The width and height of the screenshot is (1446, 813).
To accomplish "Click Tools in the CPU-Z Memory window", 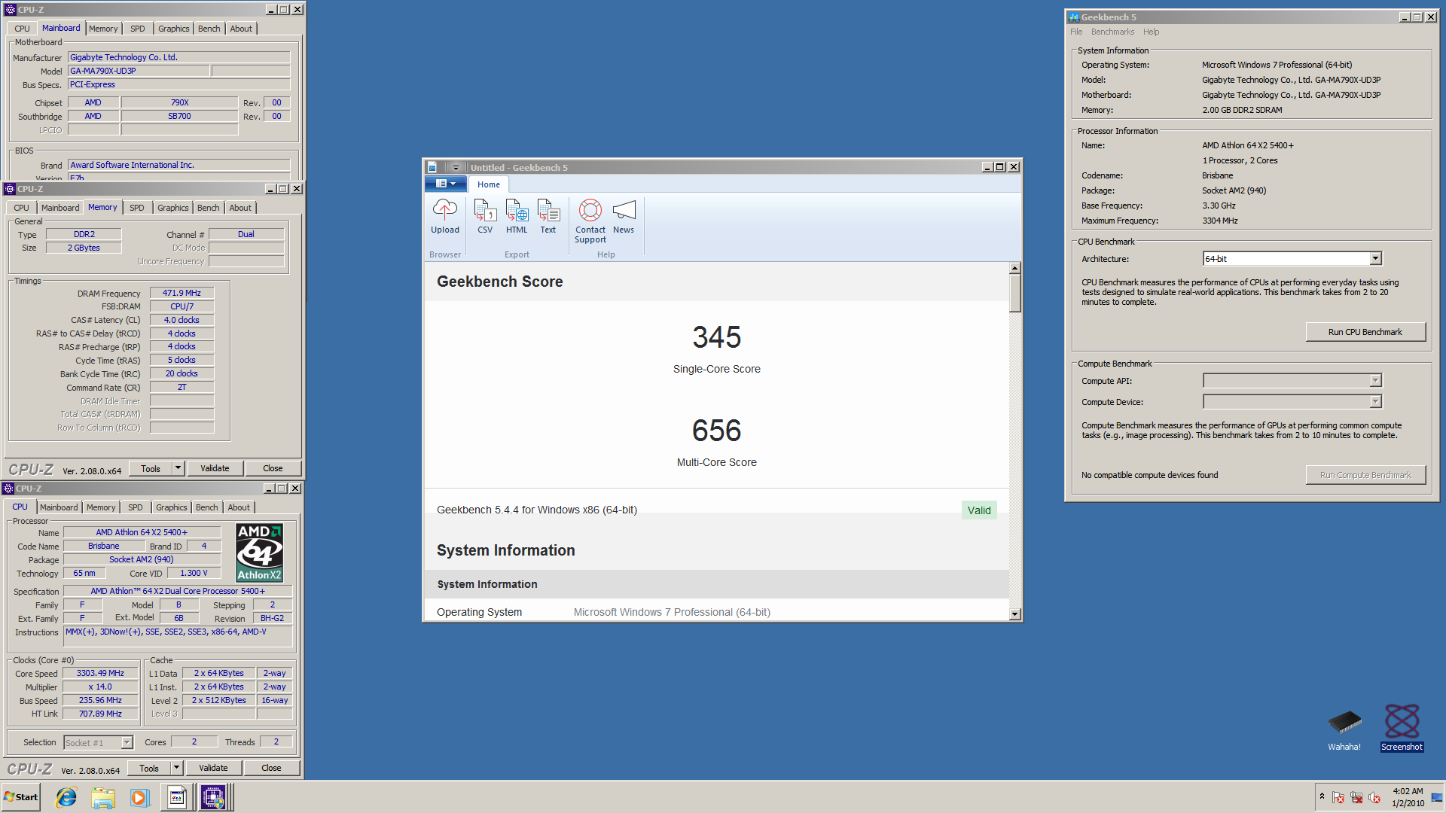I will click(x=151, y=468).
